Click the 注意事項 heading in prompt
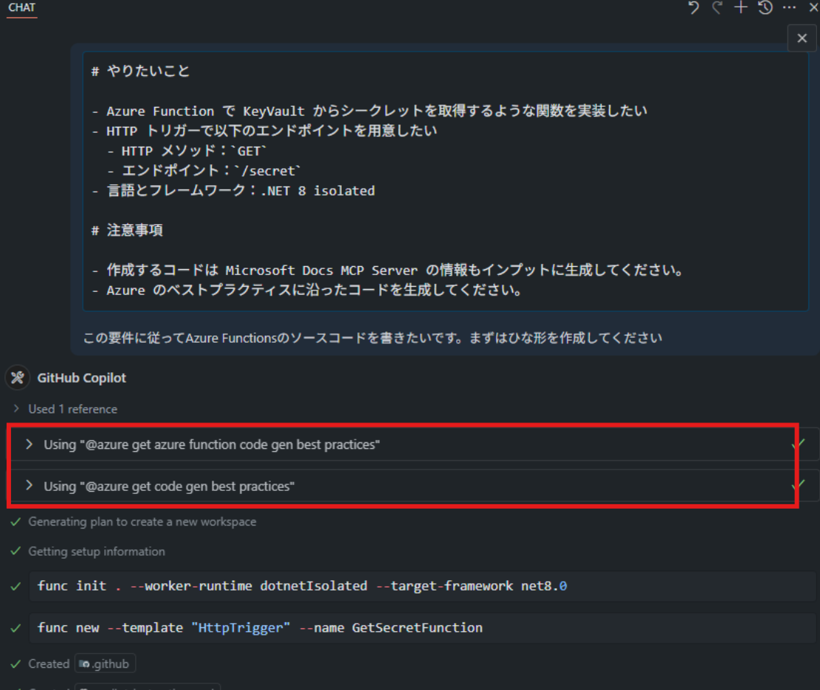This screenshot has height=690, width=820. (127, 230)
